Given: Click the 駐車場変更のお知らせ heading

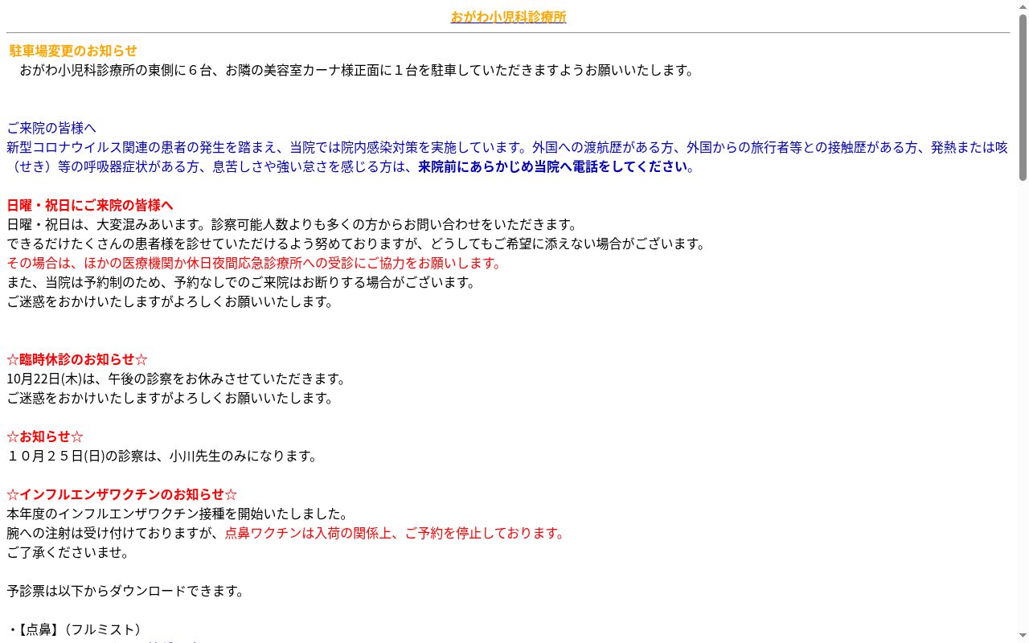Looking at the screenshot, I should 73,51.
